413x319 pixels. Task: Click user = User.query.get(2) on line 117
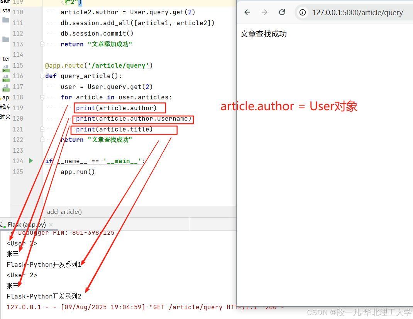(107, 87)
